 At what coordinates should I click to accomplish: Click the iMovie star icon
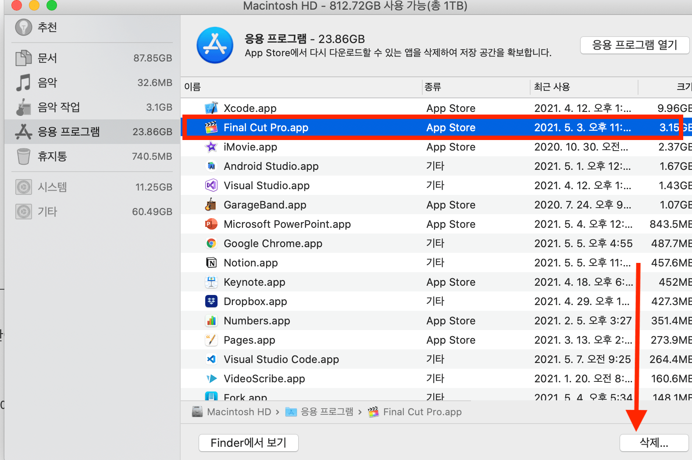[211, 147]
